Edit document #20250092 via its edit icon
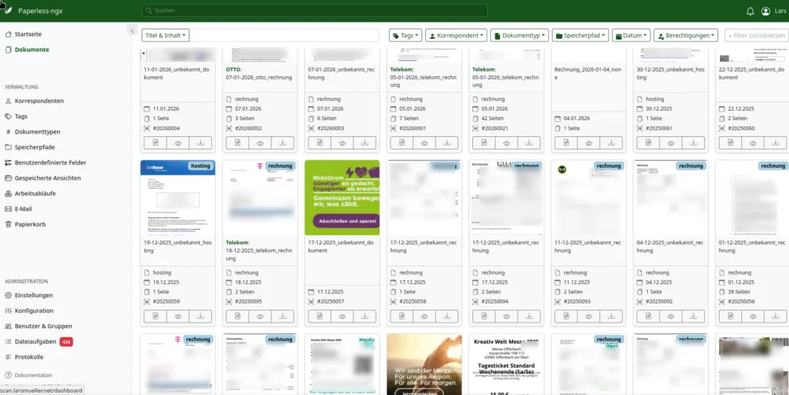The width and height of the screenshot is (789, 395). coord(648,316)
